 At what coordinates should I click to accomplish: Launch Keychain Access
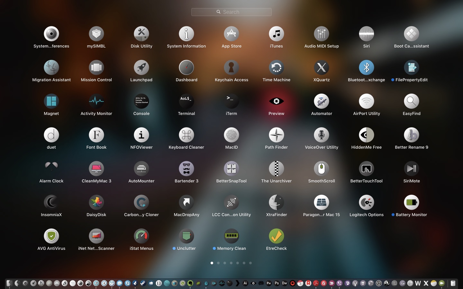click(x=232, y=67)
